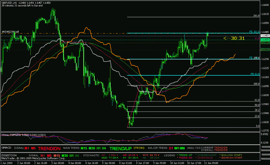Click the 8 Jun 17:00 time axis label
The height and width of the screenshot is (165, 270).
[x=143, y=163]
